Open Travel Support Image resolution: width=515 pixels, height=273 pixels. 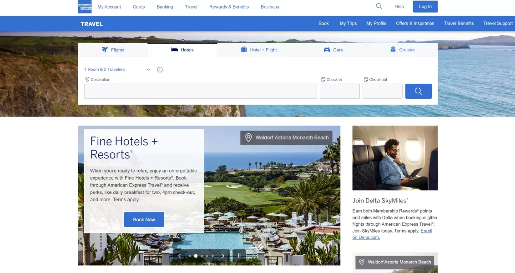coord(498,23)
